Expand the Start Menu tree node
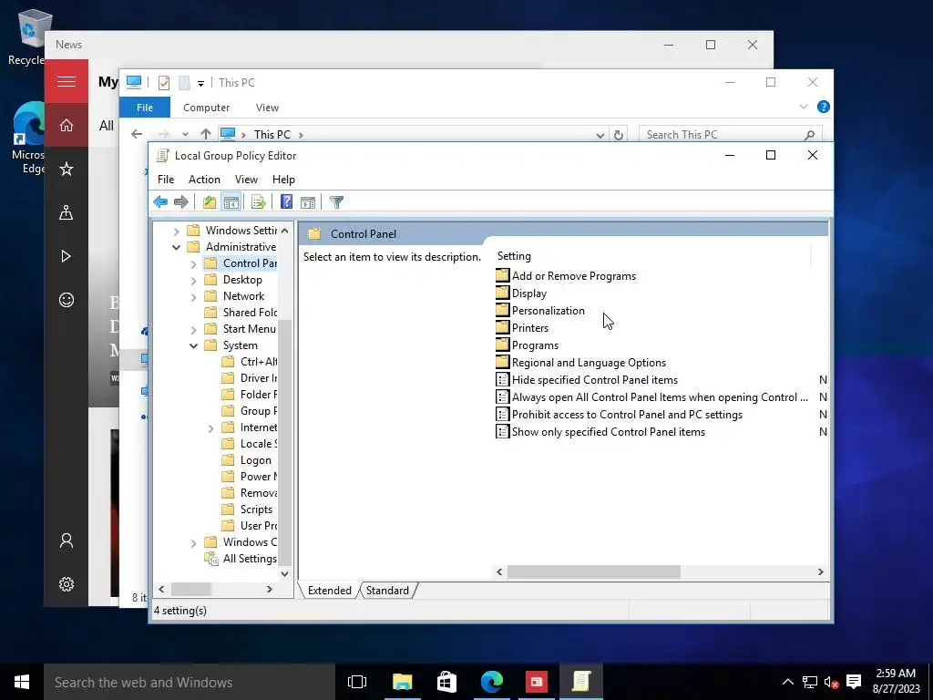This screenshot has width=933, height=700. (x=193, y=329)
